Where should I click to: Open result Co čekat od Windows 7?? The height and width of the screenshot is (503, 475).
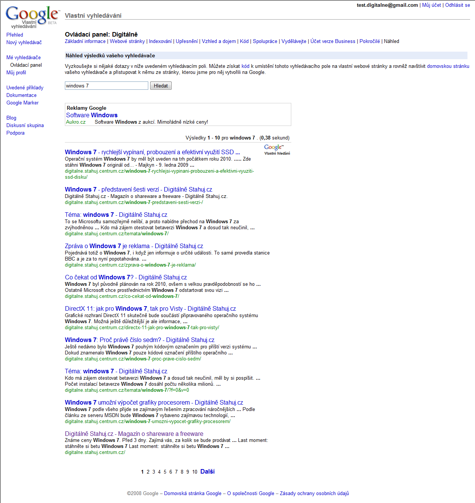tap(126, 277)
